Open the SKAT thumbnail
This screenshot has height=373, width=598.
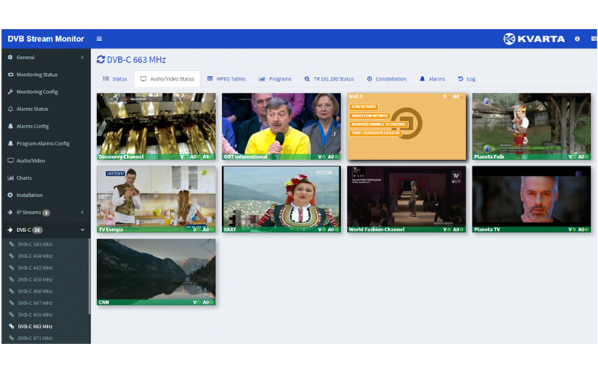click(282, 199)
